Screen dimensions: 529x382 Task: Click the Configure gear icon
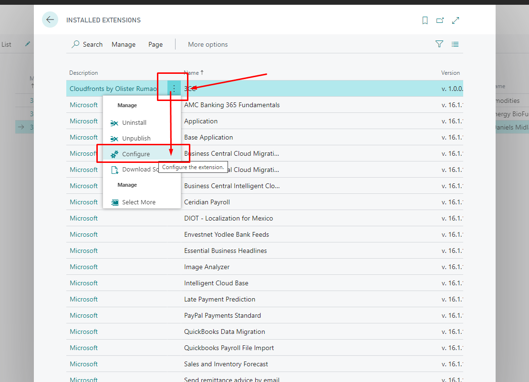pyautogui.click(x=114, y=154)
